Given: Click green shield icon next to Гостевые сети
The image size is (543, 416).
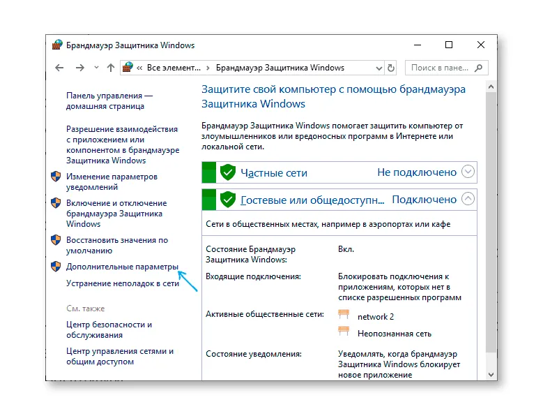Looking at the screenshot, I should [228, 200].
